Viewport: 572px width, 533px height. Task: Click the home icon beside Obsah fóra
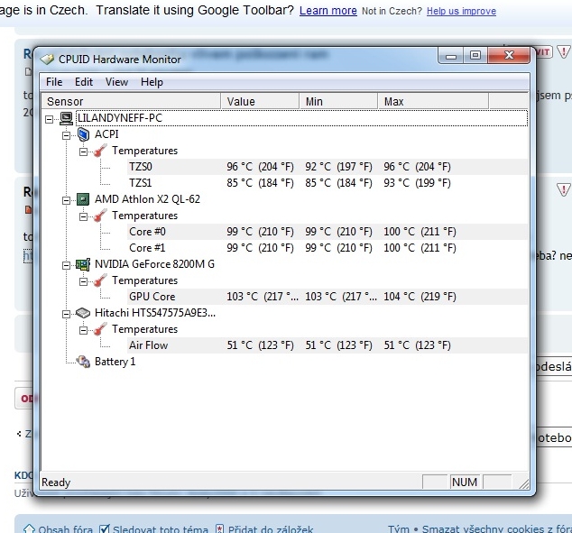(29, 528)
